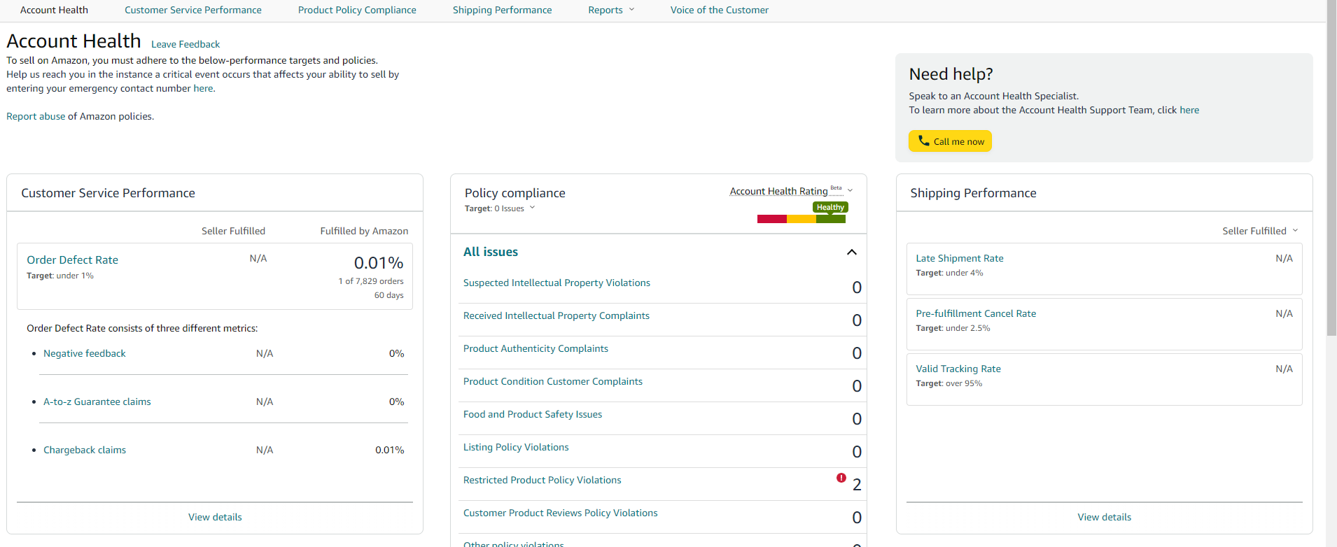Click Report abuse link
1337x547 pixels.
click(x=36, y=116)
